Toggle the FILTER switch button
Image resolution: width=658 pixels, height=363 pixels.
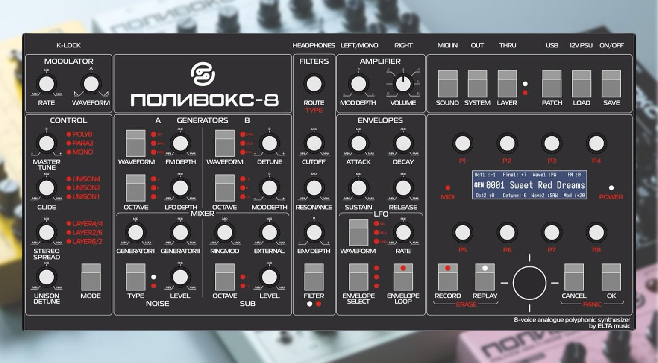pyautogui.click(x=314, y=277)
